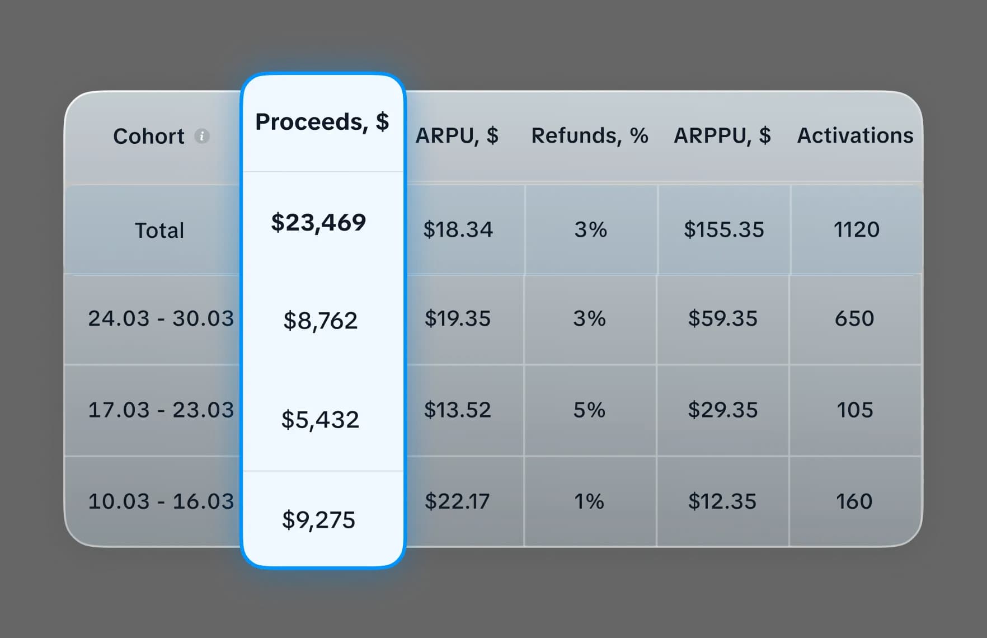Click the ARPU, $ column header
987x638 pixels.
point(457,135)
